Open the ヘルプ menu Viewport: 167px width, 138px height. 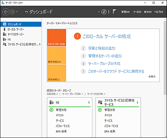tap(158, 12)
